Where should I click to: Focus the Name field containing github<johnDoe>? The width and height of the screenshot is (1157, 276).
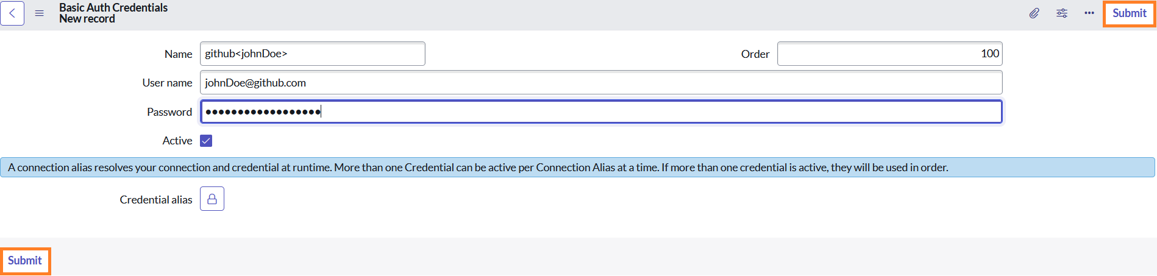tap(313, 54)
